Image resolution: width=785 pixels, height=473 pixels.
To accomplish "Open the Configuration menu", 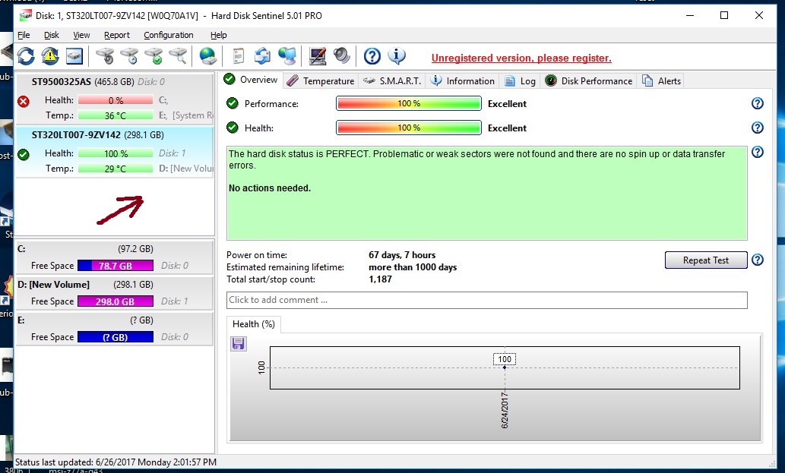I will pyautogui.click(x=169, y=35).
